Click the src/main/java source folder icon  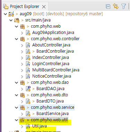[x=17, y=20]
